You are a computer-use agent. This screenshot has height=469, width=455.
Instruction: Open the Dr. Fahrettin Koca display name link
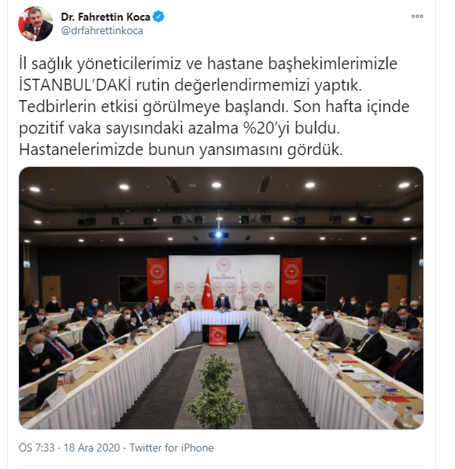click(106, 17)
